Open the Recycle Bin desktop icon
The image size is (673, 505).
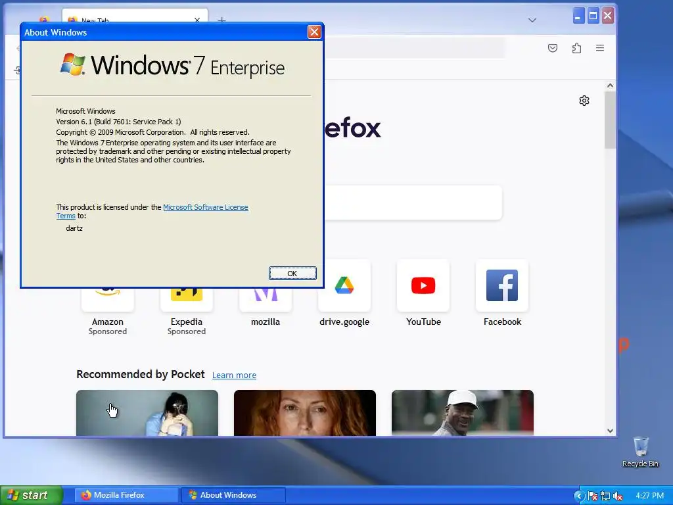click(640, 452)
